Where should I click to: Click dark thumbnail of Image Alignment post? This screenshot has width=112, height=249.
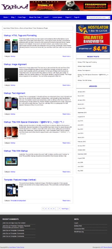coord(11,75)
